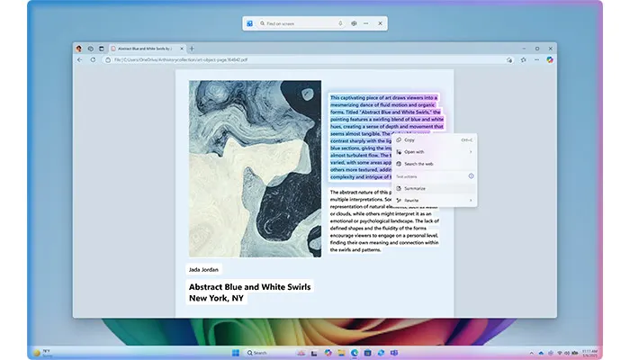Click the abstract swirls artwork image

pyautogui.click(x=255, y=169)
